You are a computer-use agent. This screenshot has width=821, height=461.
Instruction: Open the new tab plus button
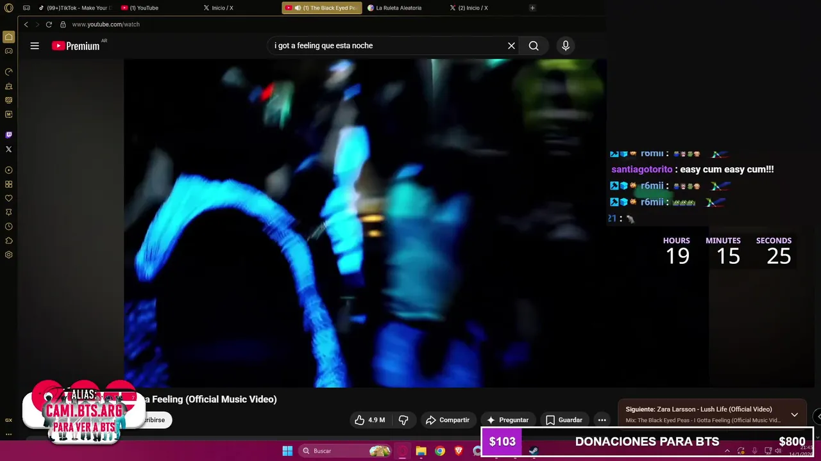tap(532, 8)
